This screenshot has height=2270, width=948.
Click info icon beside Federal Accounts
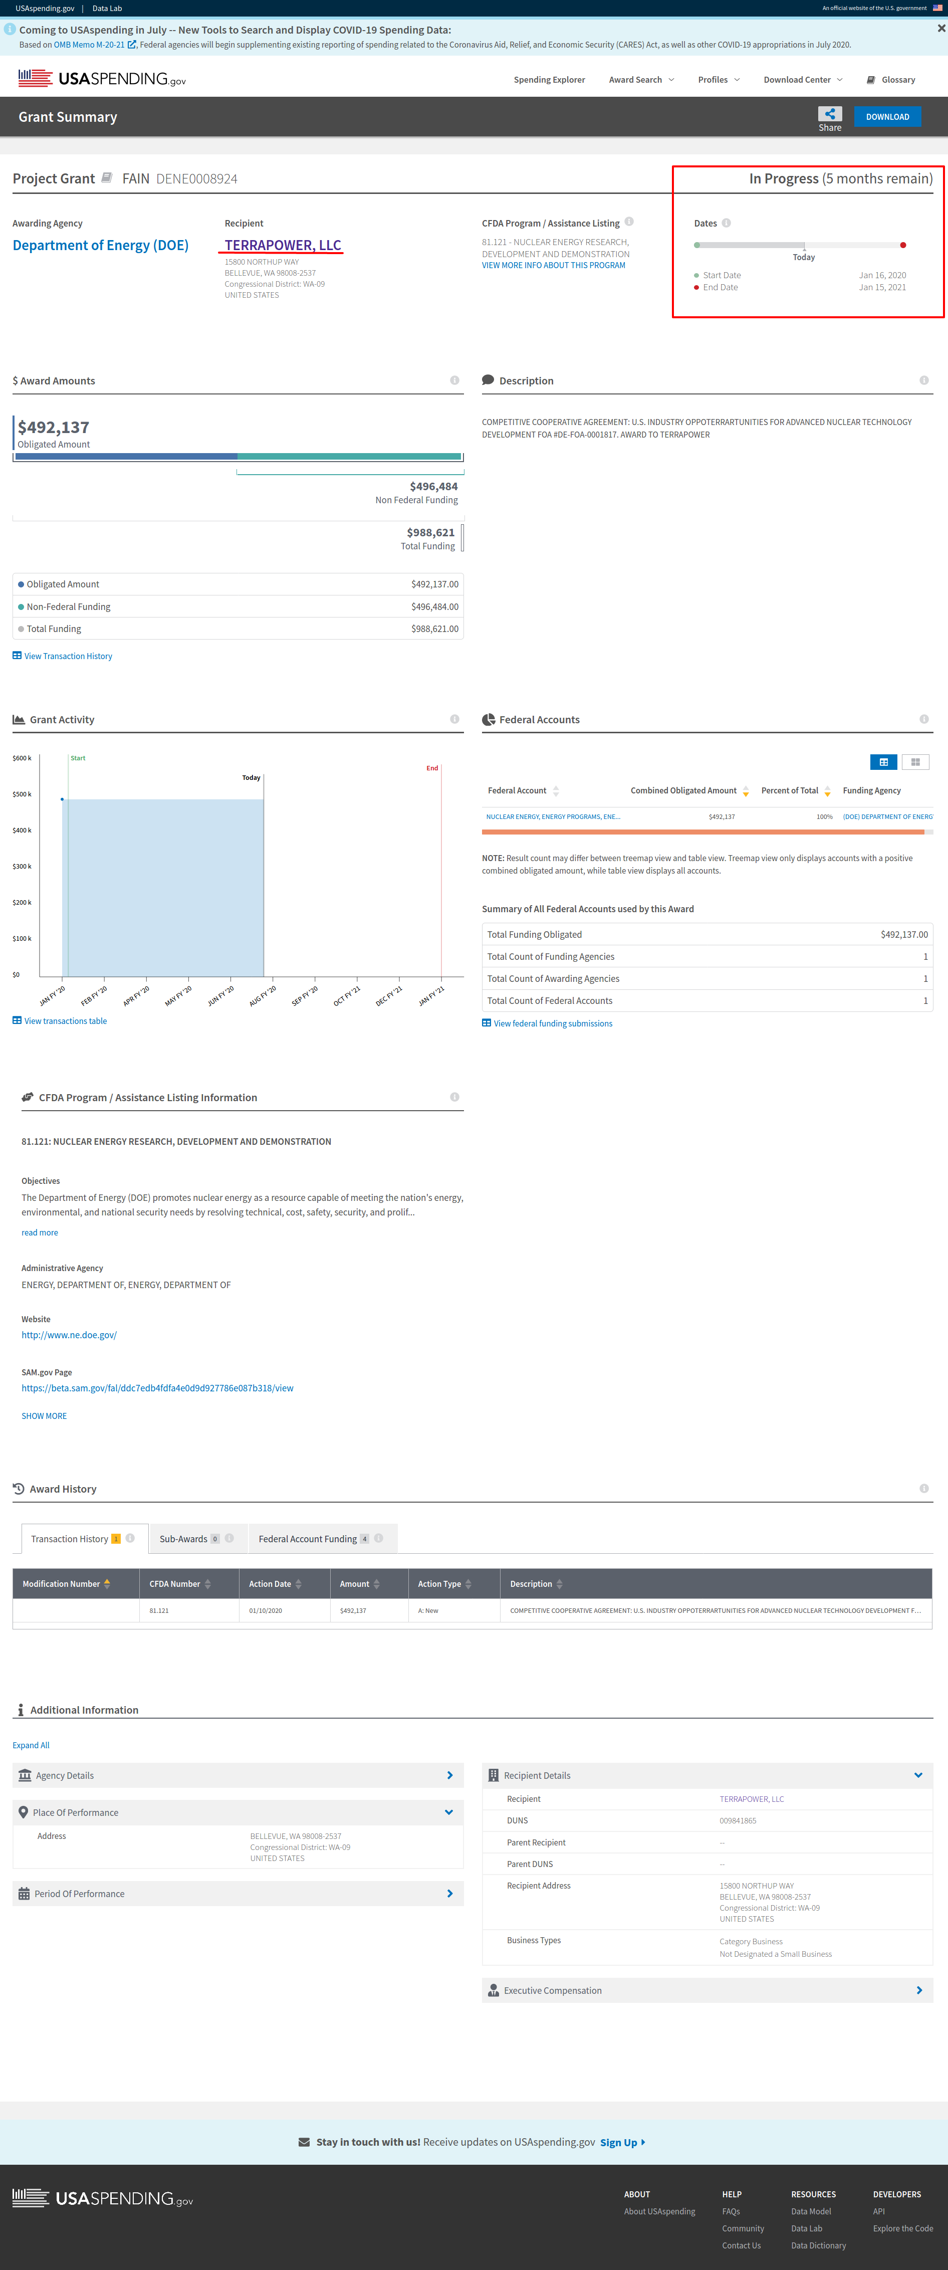[x=923, y=719]
